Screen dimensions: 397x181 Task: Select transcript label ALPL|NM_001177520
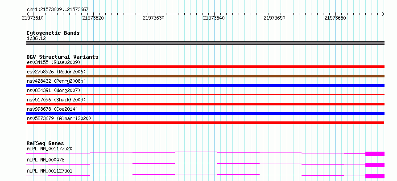tap(50, 149)
